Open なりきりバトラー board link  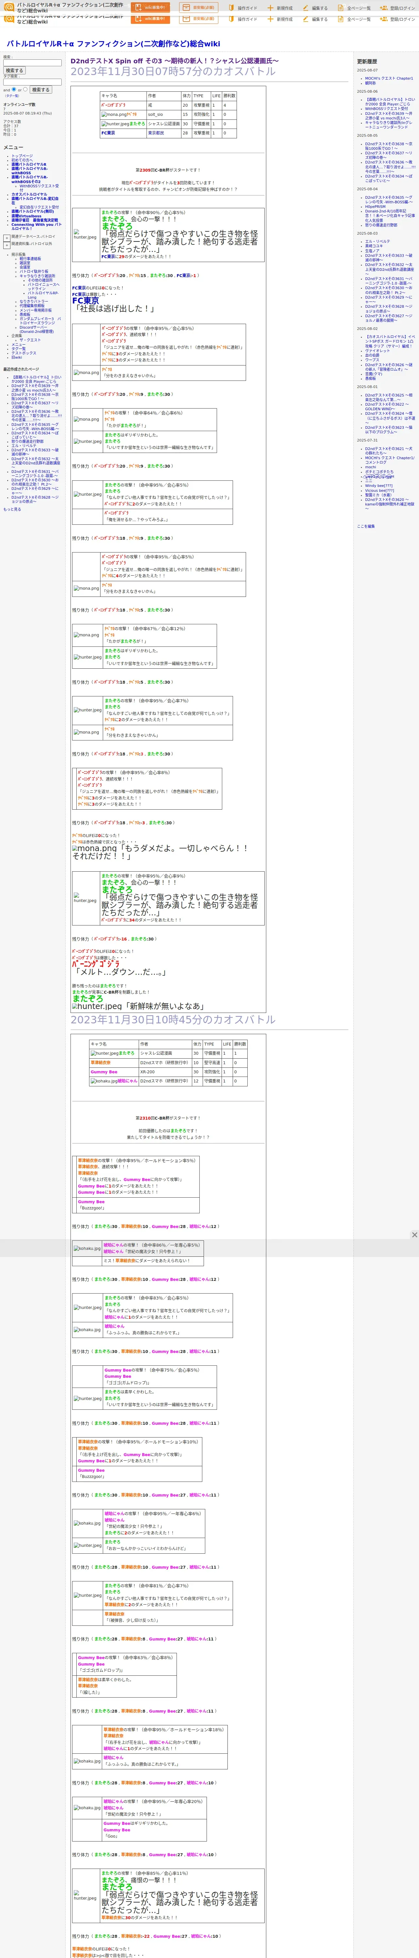34,302
